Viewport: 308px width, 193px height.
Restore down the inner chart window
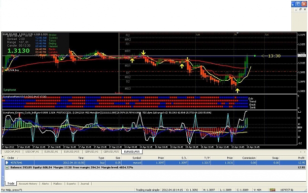[x=300, y=9]
